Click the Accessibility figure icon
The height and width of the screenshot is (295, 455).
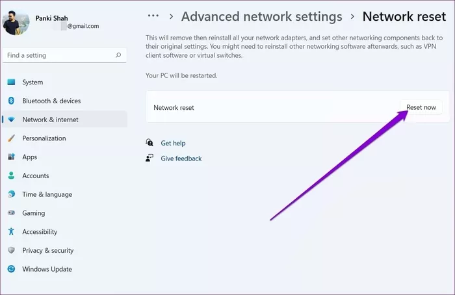11,231
